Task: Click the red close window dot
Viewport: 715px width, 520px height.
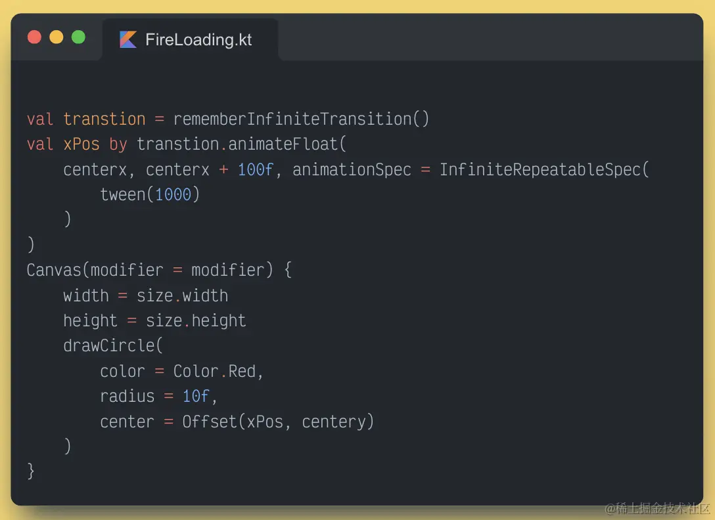Action: 34,37
